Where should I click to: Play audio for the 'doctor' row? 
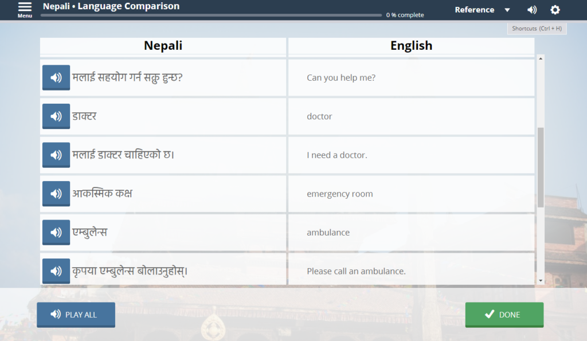(56, 116)
